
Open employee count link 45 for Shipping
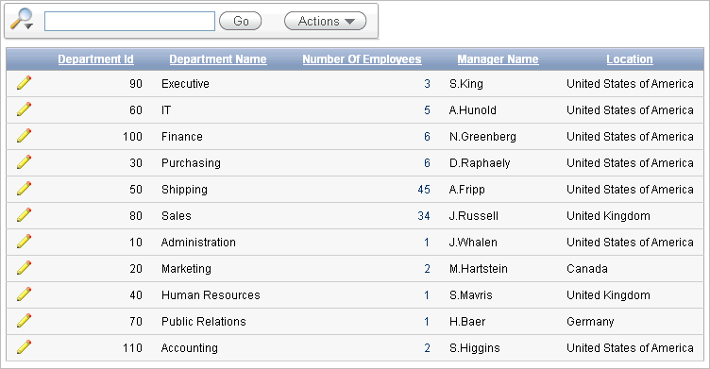click(424, 190)
